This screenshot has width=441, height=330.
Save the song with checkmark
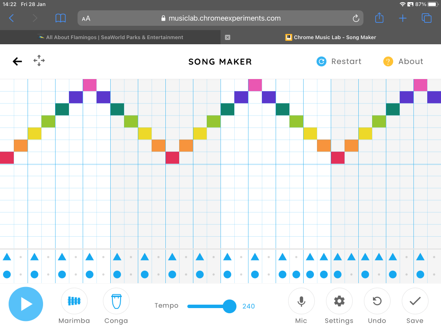(415, 301)
